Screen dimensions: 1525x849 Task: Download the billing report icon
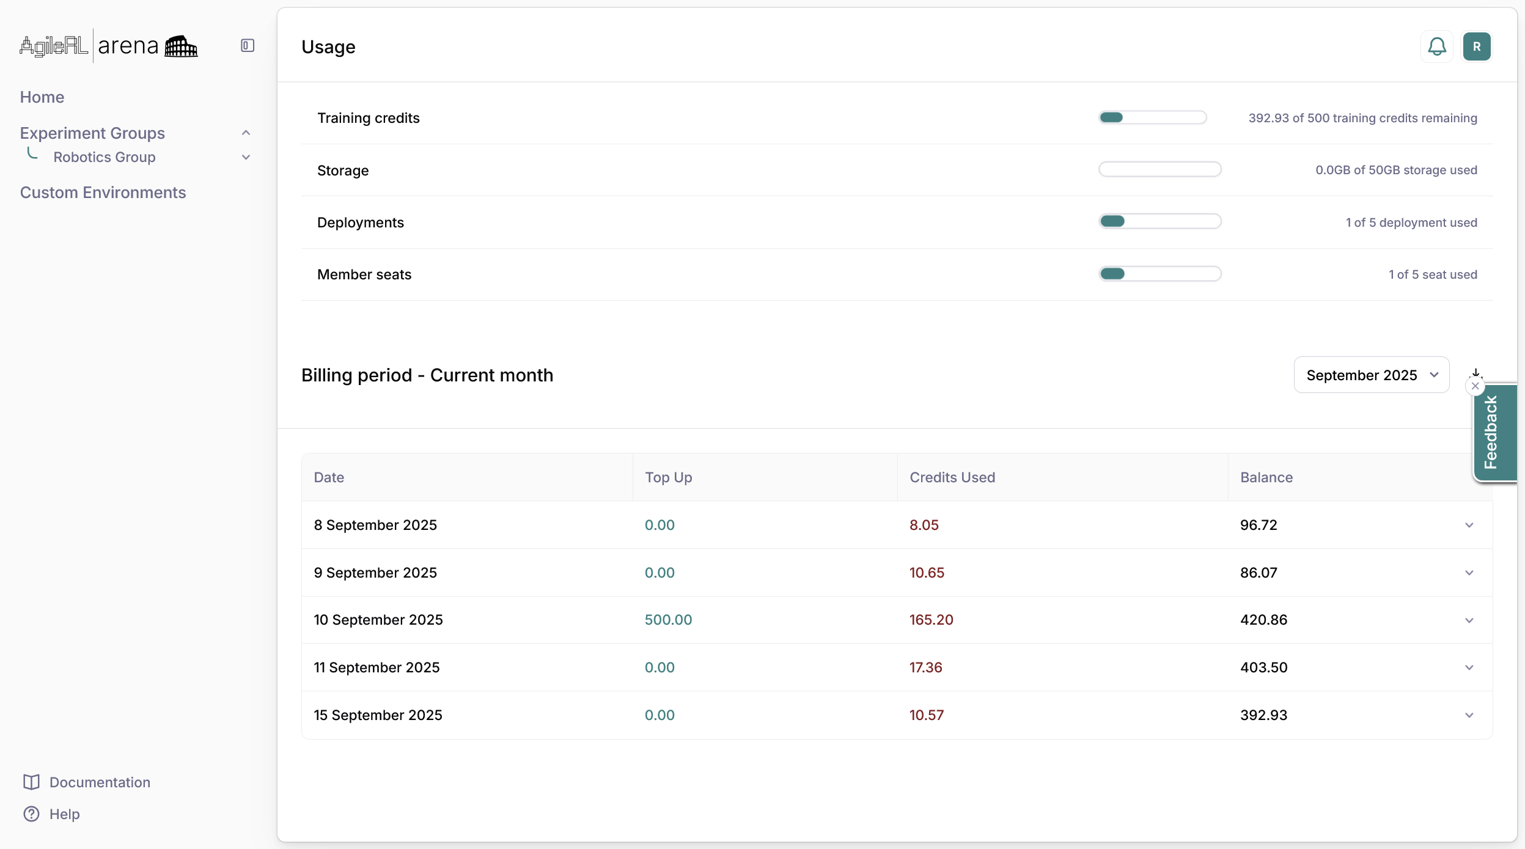tap(1475, 372)
